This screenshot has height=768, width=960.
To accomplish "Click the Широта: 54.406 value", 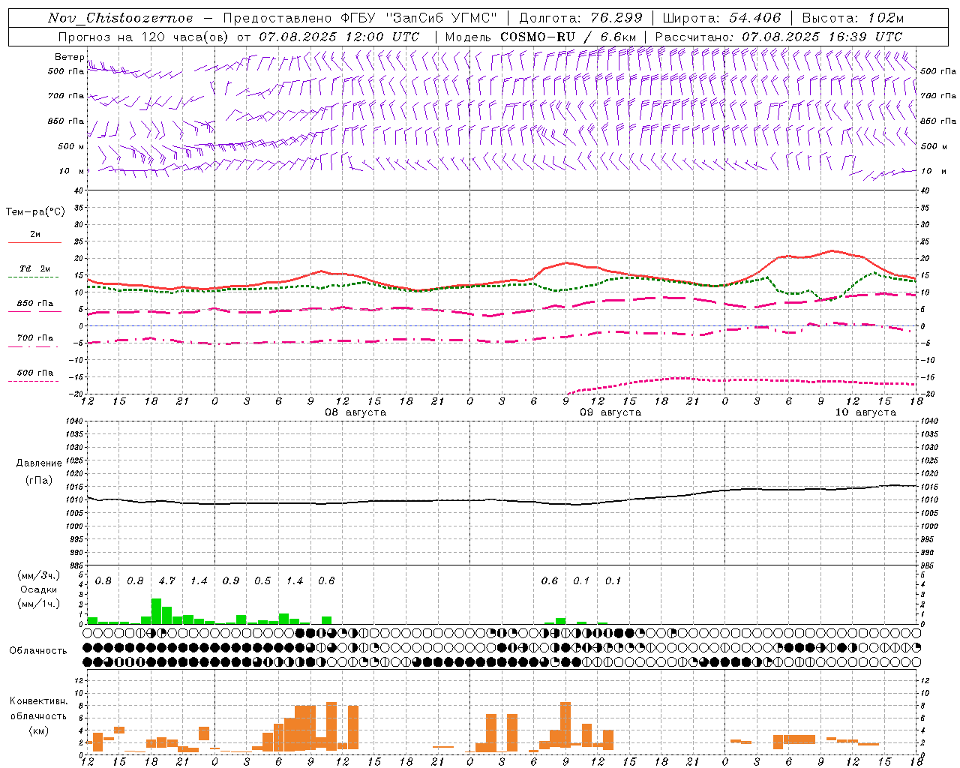I will 721,18.
